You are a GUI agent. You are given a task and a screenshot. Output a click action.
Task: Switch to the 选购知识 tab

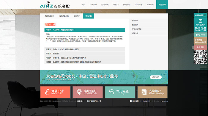[77, 16]
